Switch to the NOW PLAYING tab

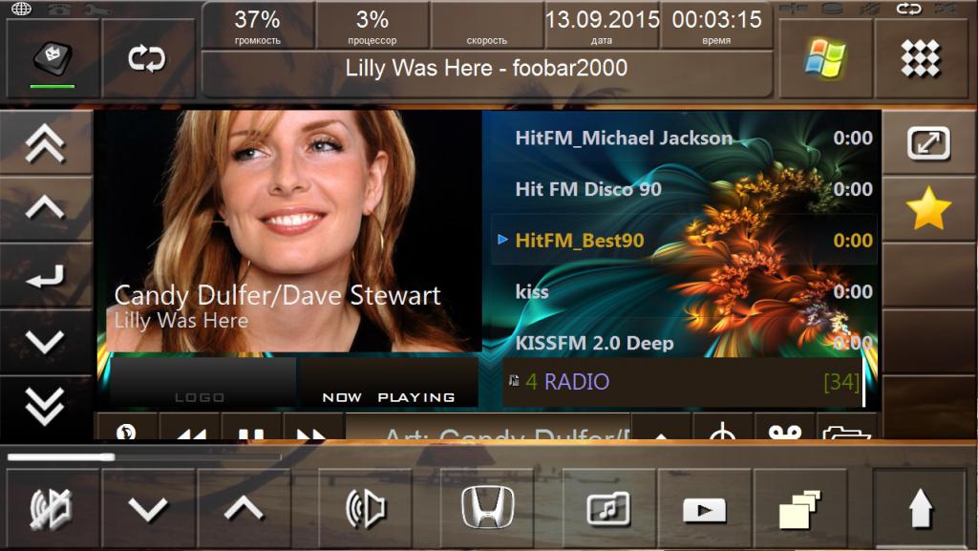388,382
